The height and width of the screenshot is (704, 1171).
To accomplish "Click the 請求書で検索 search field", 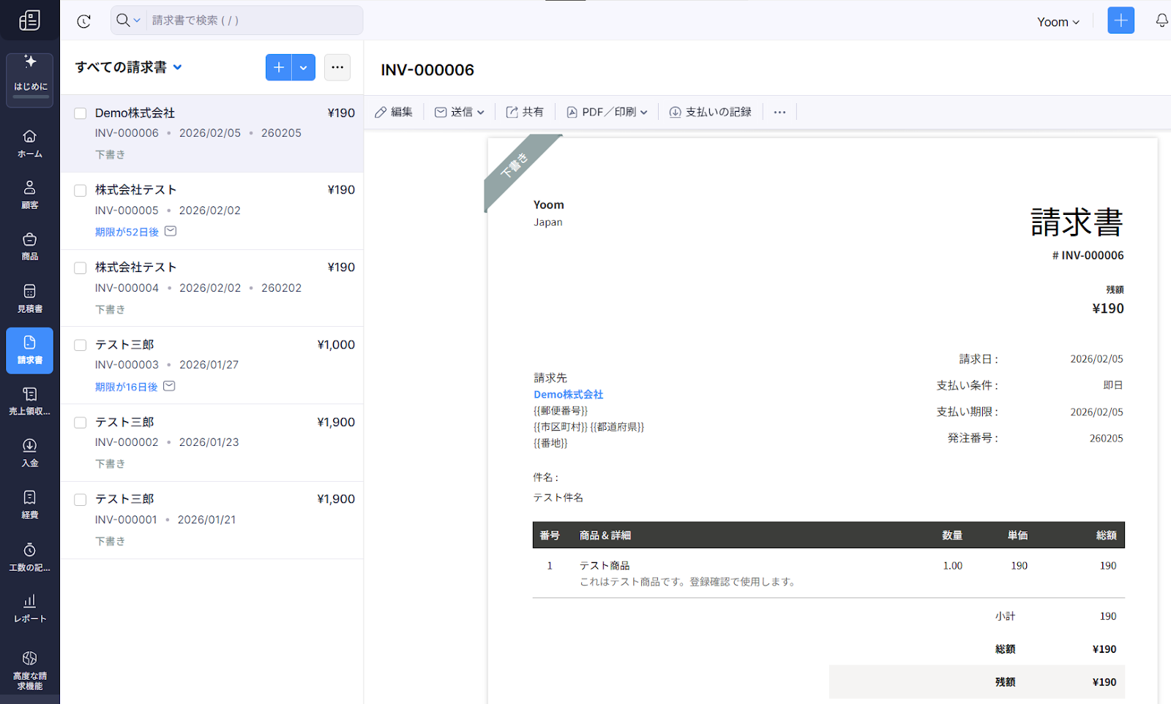I will click(252, 20).
